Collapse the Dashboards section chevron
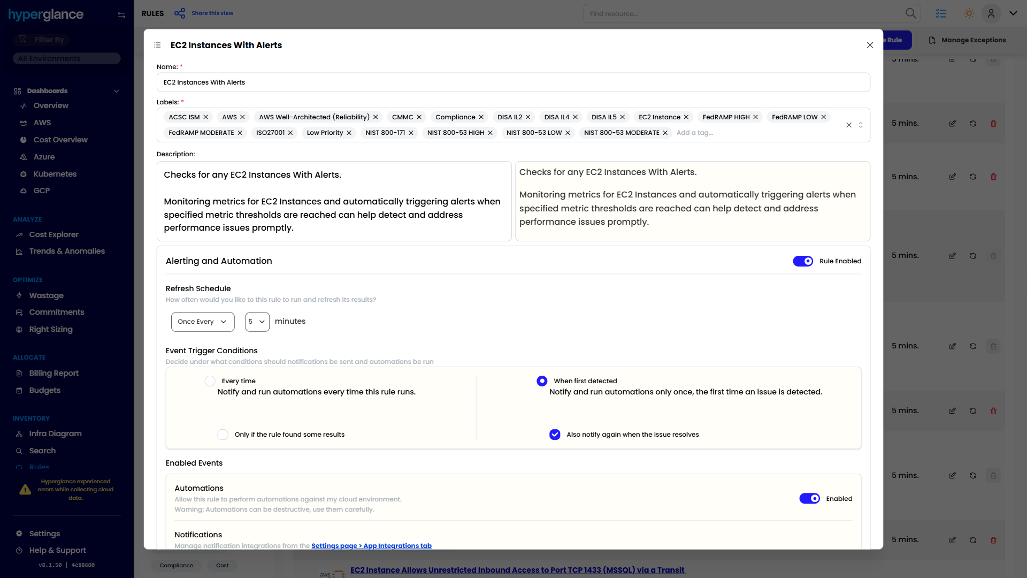Viewport: 1027px width, 578px height. point(116,91)
